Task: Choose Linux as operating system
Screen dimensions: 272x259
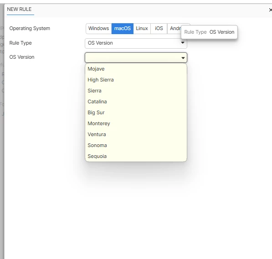Action: 142,28
